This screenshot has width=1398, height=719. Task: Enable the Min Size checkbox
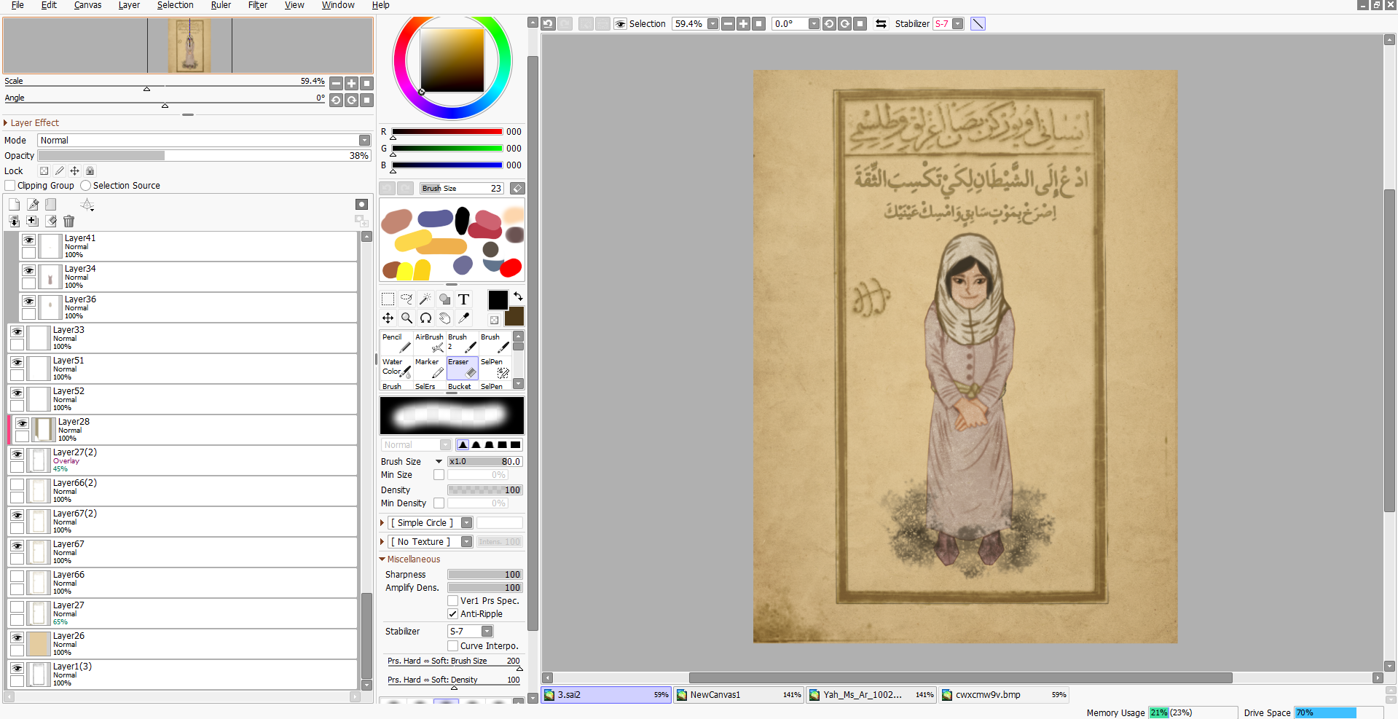pyautogui.click(x=439, y=475)
